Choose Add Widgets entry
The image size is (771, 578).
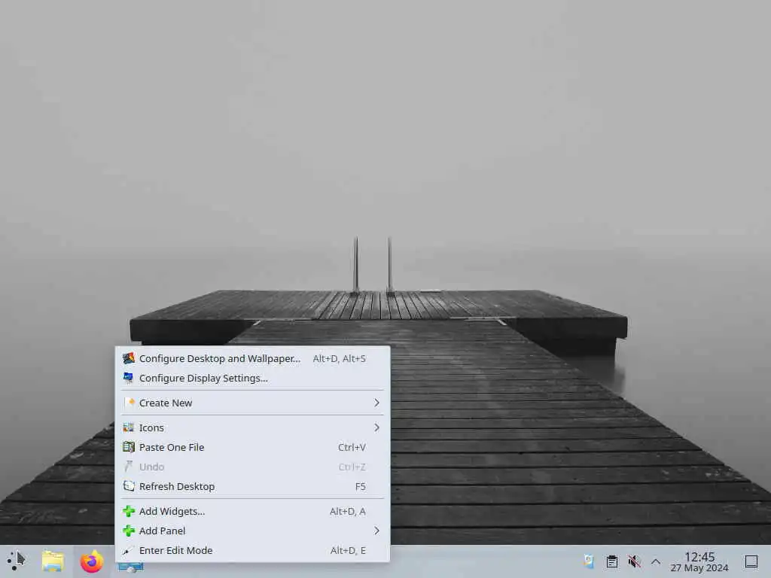(252, 511)
